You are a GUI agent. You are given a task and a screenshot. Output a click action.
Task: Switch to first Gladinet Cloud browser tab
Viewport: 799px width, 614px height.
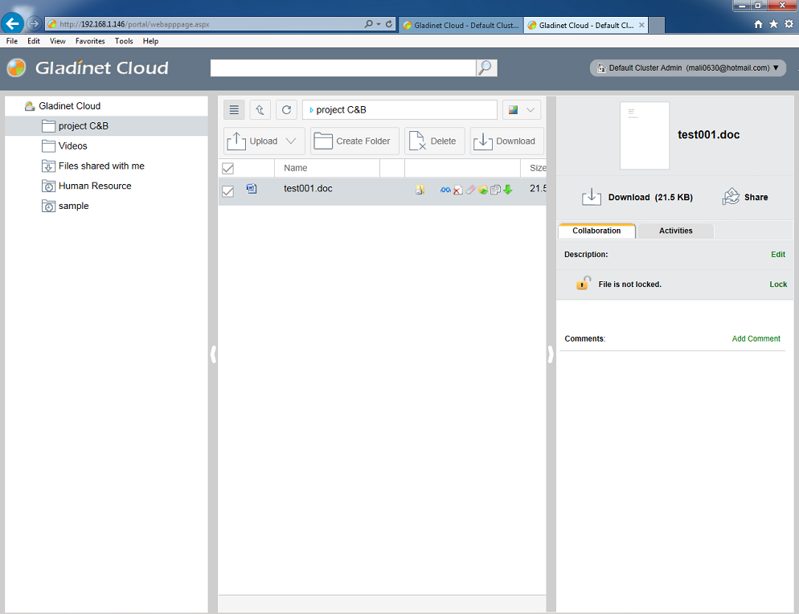point(461,25)
